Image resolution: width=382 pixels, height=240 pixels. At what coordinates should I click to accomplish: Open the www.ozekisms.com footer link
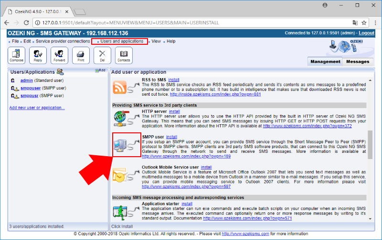(x=245, y=234)
